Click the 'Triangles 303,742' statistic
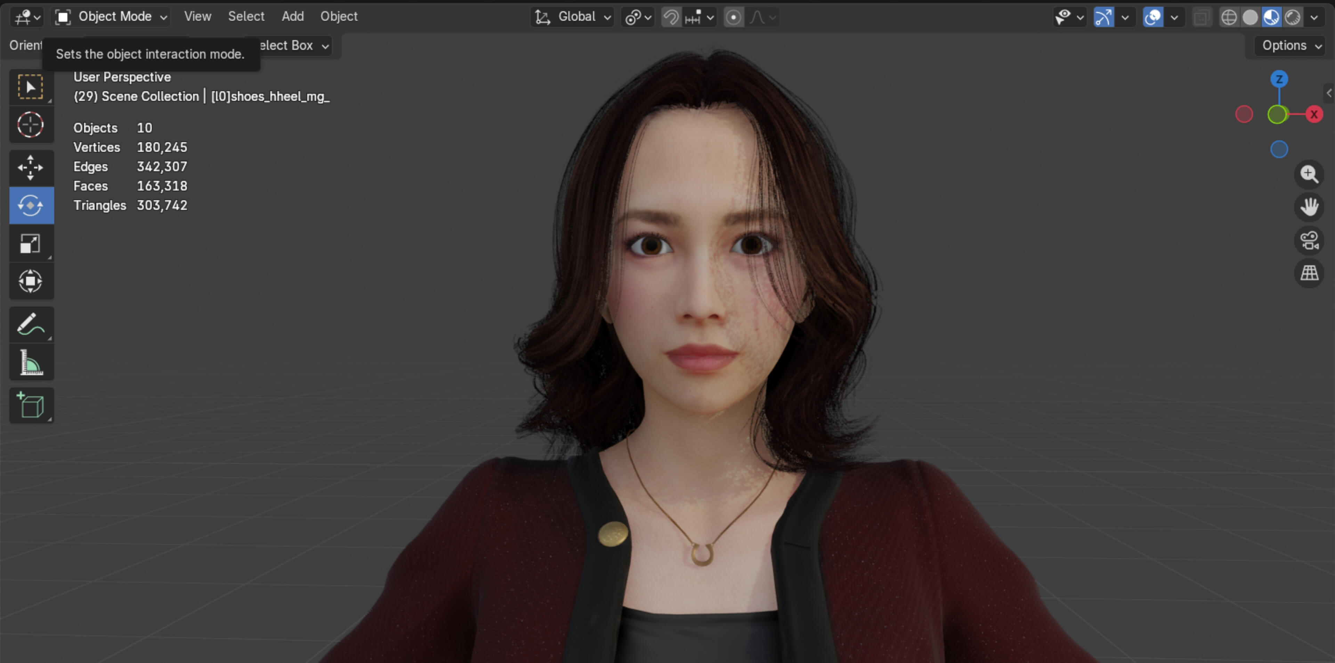Image resolution: width=1335 pixels, height=663 pixels. click(130, 205)
